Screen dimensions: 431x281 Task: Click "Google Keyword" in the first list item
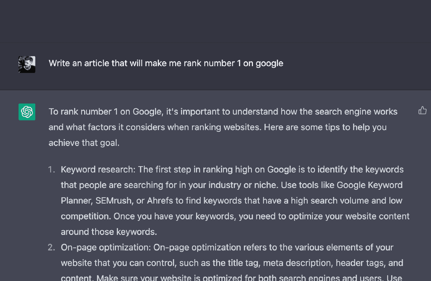(x=369, y=185)
